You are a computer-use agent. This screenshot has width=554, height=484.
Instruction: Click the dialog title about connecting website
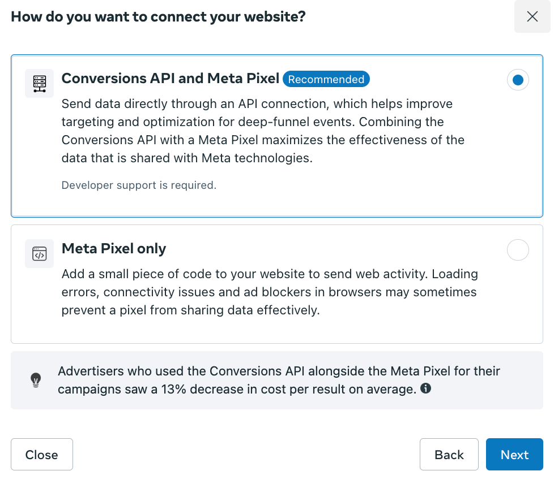[158, 16]
